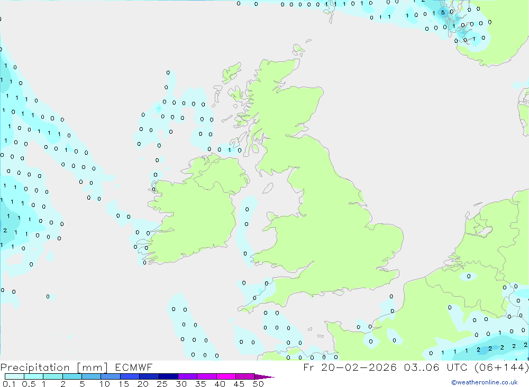Click the legend label '30'
The image size is (529, 387).
coord(181,384)
